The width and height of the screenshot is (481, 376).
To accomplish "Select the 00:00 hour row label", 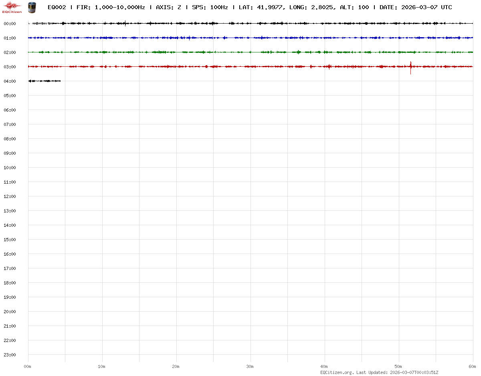I will pos(10,24).
